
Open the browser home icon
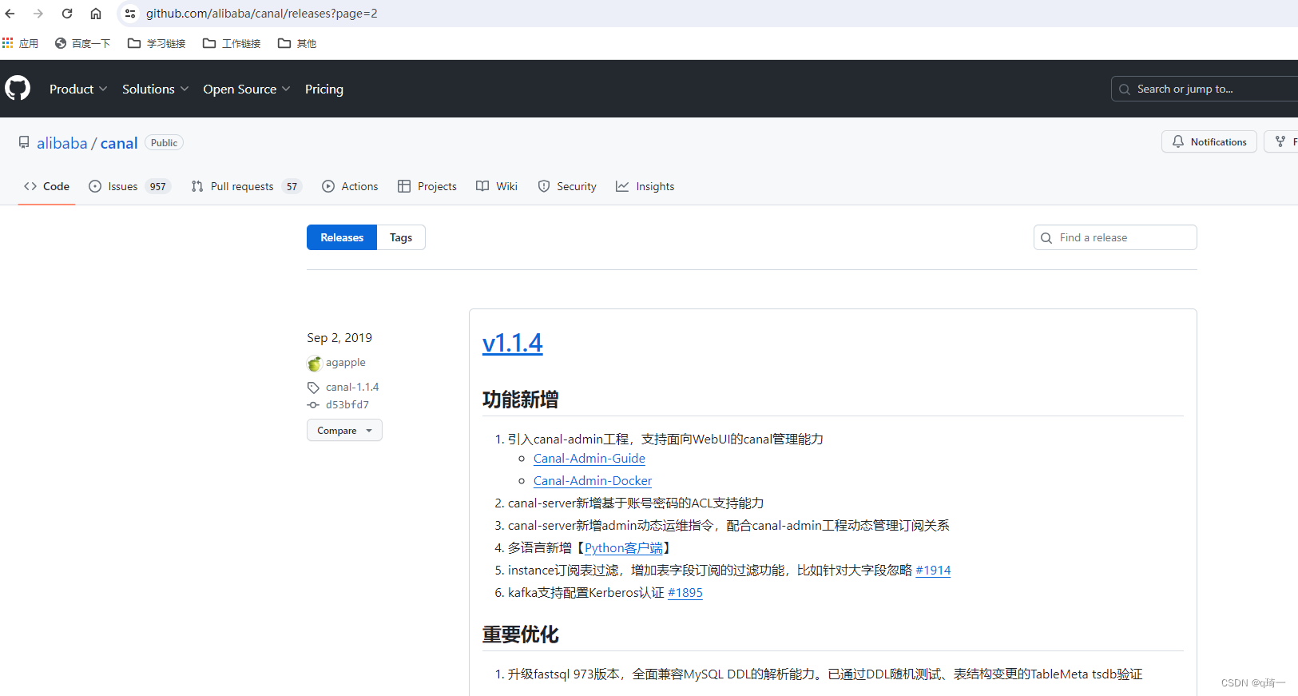coord(96,14)
